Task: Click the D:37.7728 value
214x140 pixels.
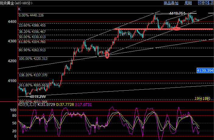Action: [65, 105]
